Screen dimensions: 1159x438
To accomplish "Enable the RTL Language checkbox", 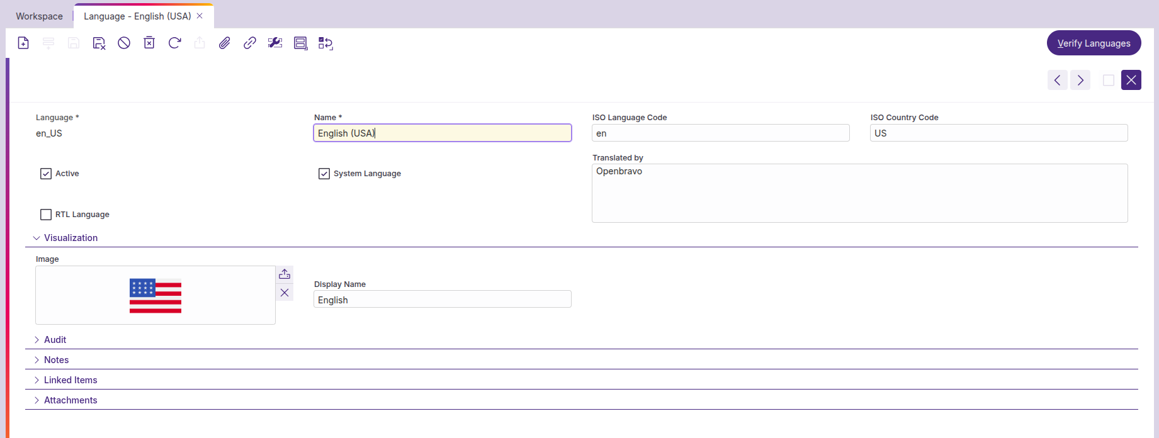I will coord(46,215).
